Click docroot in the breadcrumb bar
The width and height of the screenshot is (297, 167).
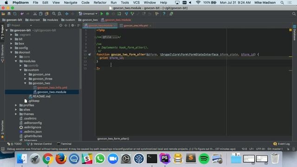click(32, 20)
